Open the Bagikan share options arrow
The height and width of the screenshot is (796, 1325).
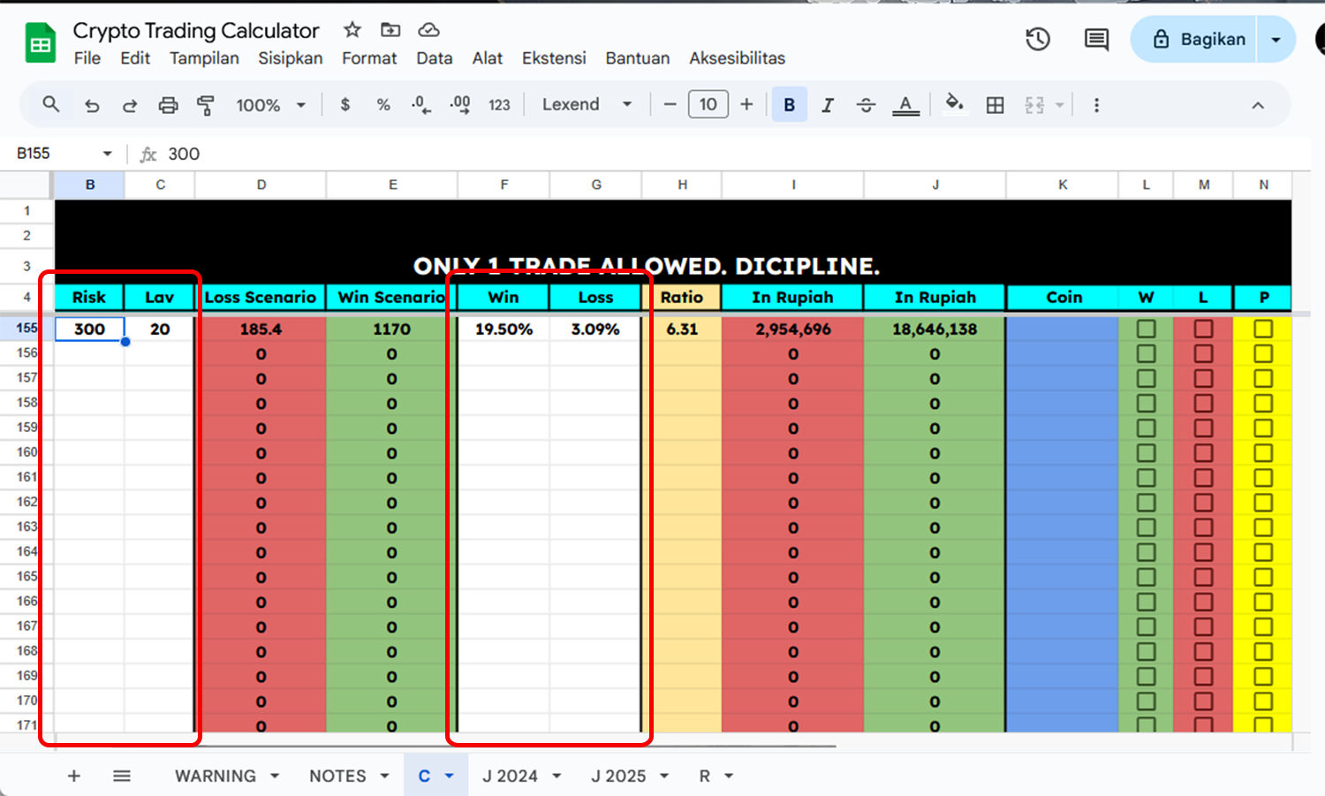pyautogui.click(x=1276, y=40)
